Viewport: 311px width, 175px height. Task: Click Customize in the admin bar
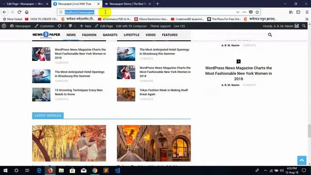[44, 26]
